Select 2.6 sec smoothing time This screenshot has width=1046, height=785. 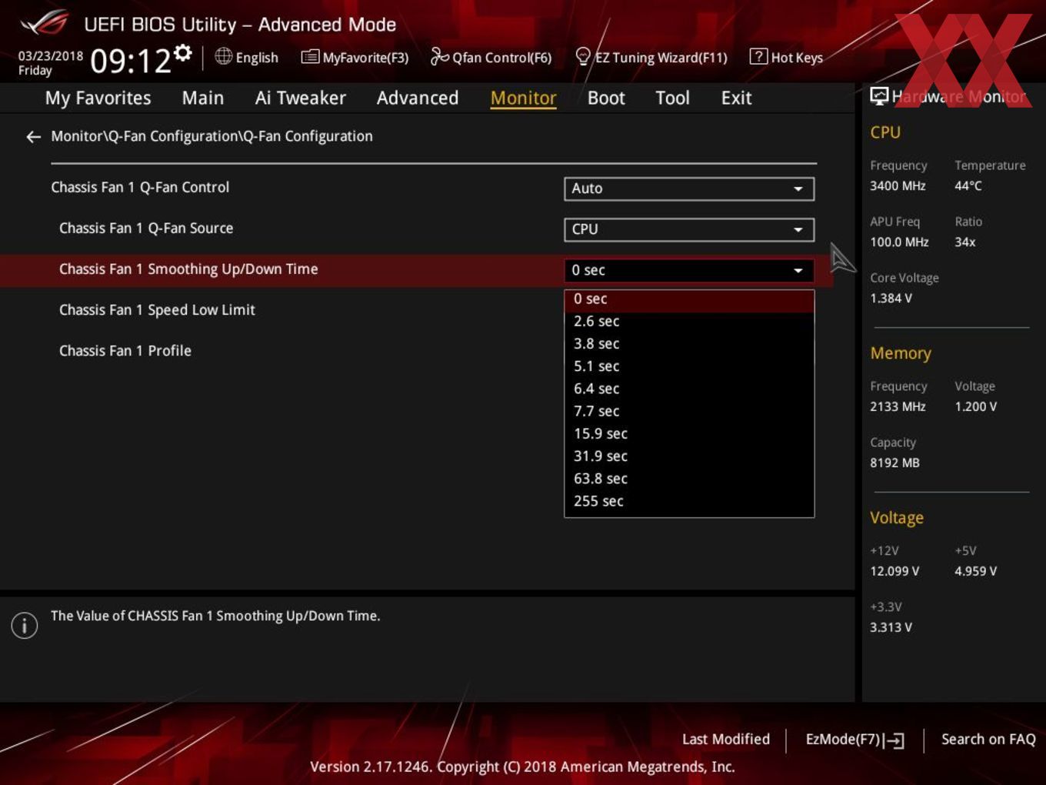[x=689, y=322]
